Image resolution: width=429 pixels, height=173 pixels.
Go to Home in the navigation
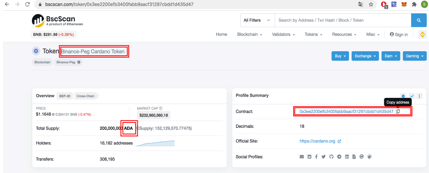[x=222, y=35]
